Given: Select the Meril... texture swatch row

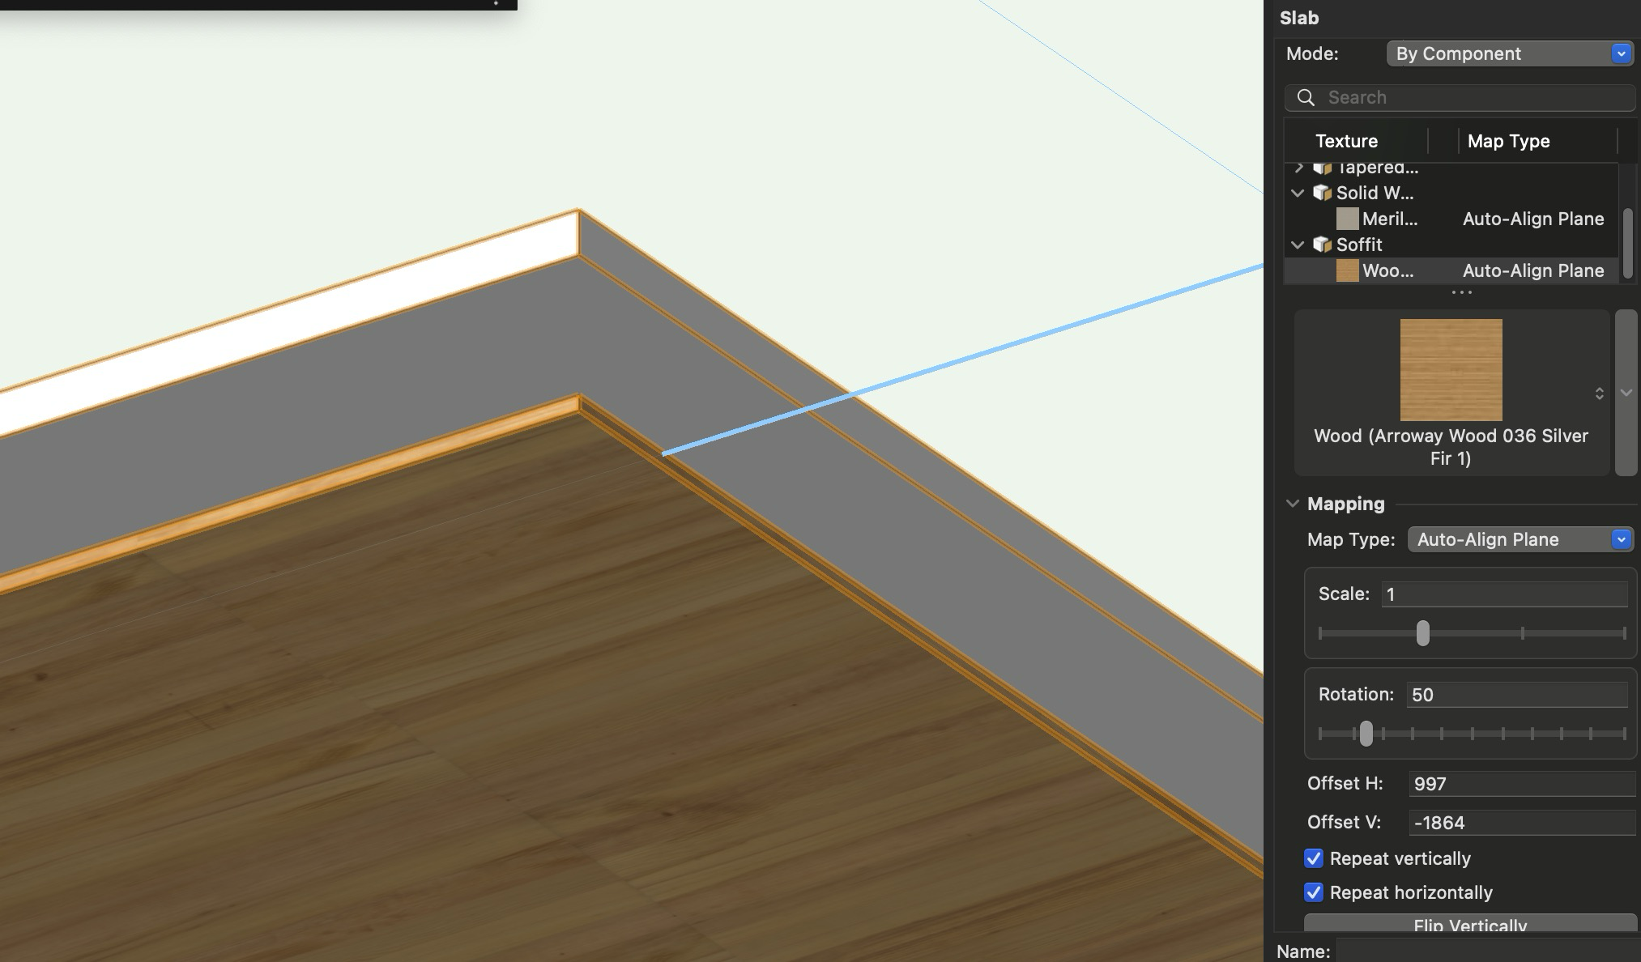Looking at the screenshot, I should tap(1388, 219).
